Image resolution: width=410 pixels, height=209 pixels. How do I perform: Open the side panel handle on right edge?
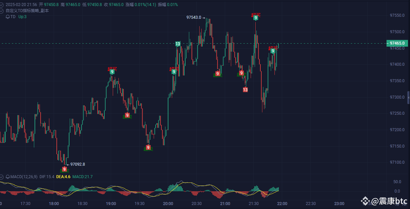(408, 97)
